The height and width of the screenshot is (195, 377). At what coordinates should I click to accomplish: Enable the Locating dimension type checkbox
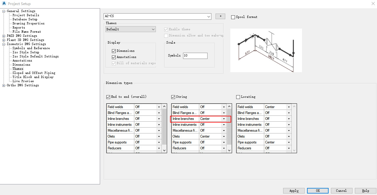point(238,97)
